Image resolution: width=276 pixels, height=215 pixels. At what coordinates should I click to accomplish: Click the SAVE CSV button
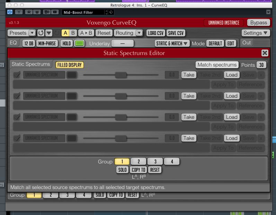(x=176, y=33)
